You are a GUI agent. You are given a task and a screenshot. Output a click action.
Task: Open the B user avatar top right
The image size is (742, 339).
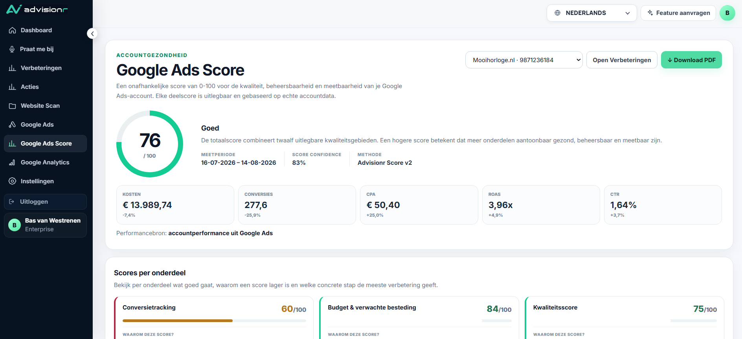pos(727,13)
